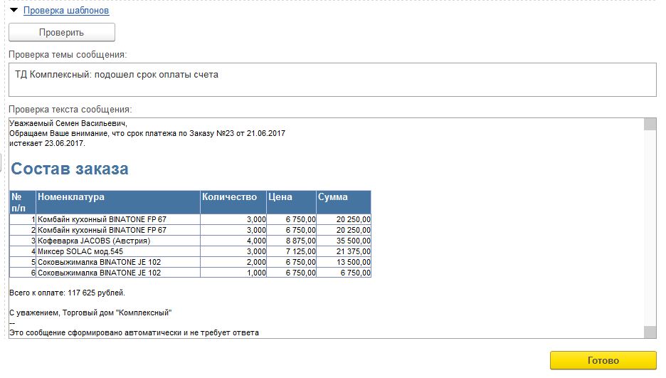The height and width of the screenshot is (378, 666).
Task: Click the sum 35 500,00 cell
Action: click(344, 241)
